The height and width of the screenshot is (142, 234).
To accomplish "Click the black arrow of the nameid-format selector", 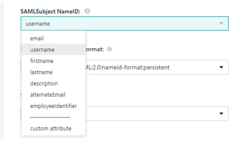I will 221,67.
